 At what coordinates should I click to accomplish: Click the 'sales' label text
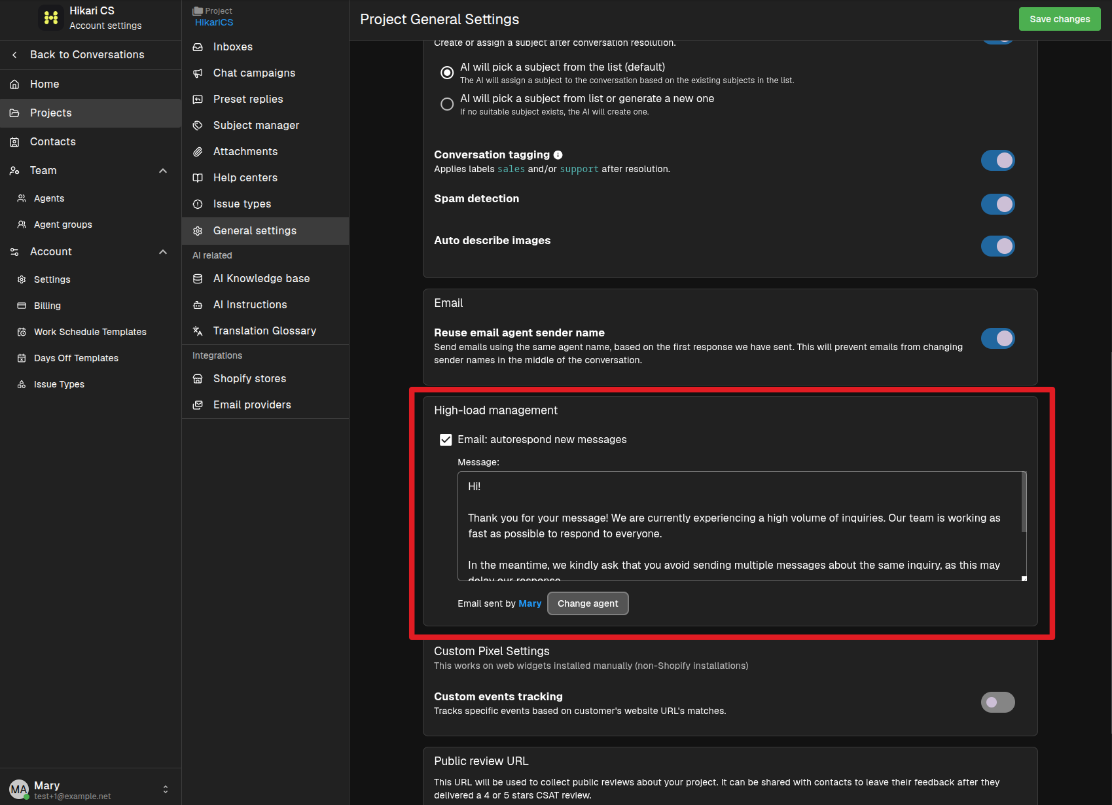point(511,170)
